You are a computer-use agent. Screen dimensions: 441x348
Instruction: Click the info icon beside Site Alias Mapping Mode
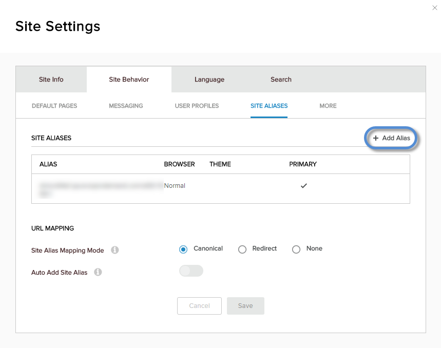(115, 250)
